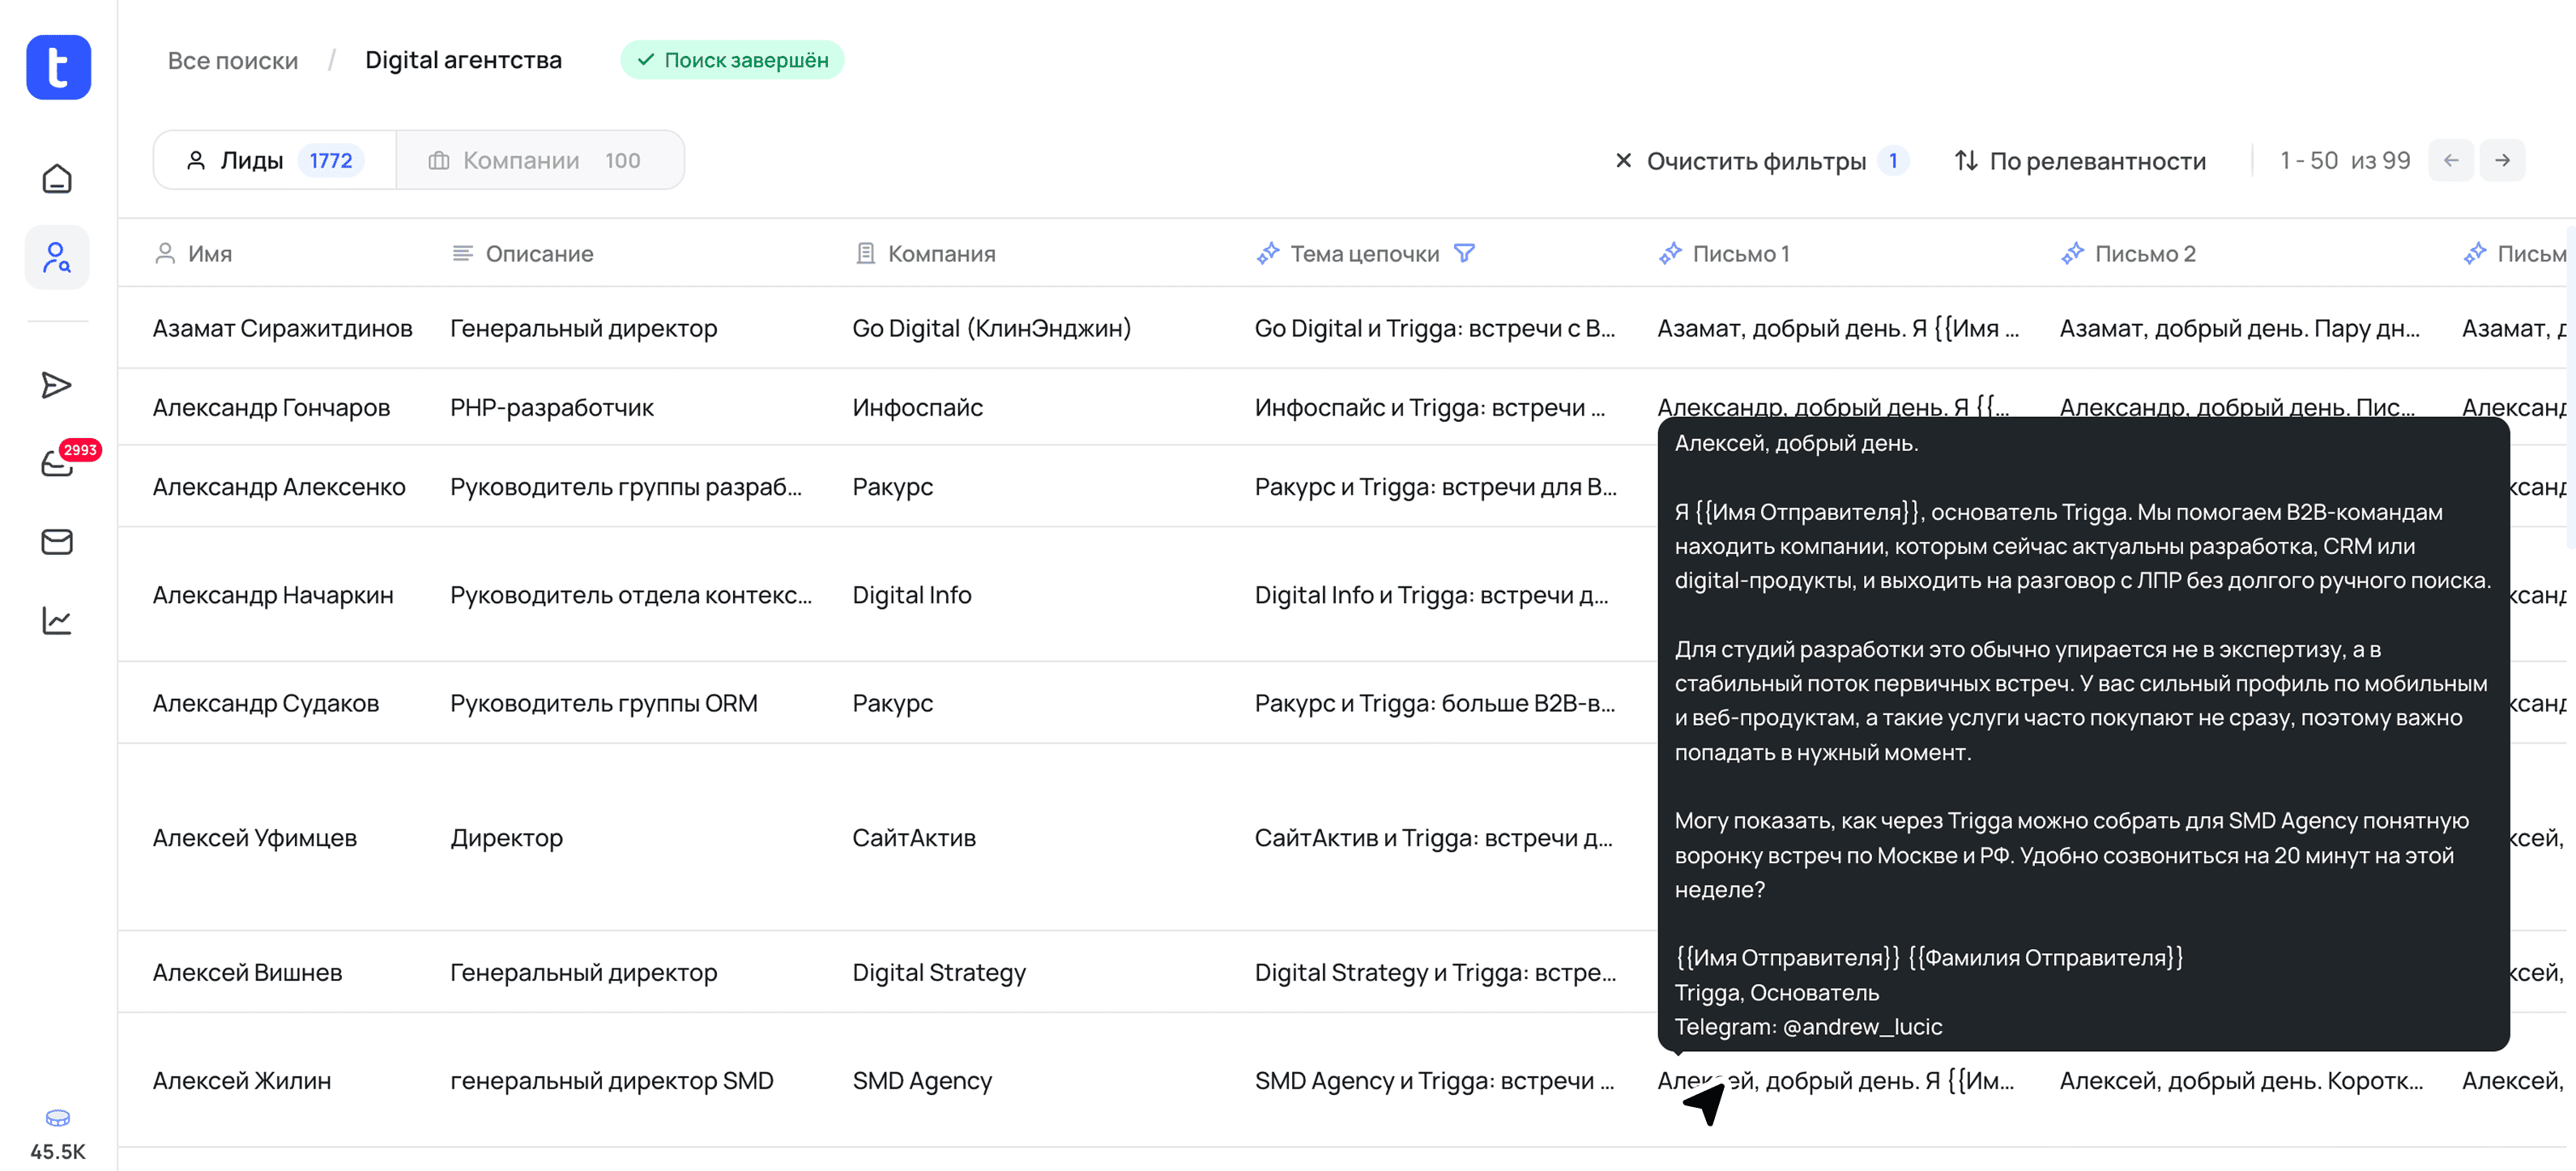
Task: Open Go Digital и Trigga subject cell
Action: [1435, 329]
